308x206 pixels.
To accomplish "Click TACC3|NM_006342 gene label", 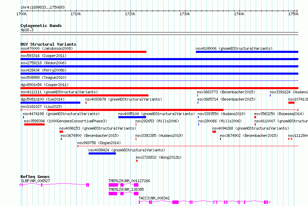I will pos(154,198).
